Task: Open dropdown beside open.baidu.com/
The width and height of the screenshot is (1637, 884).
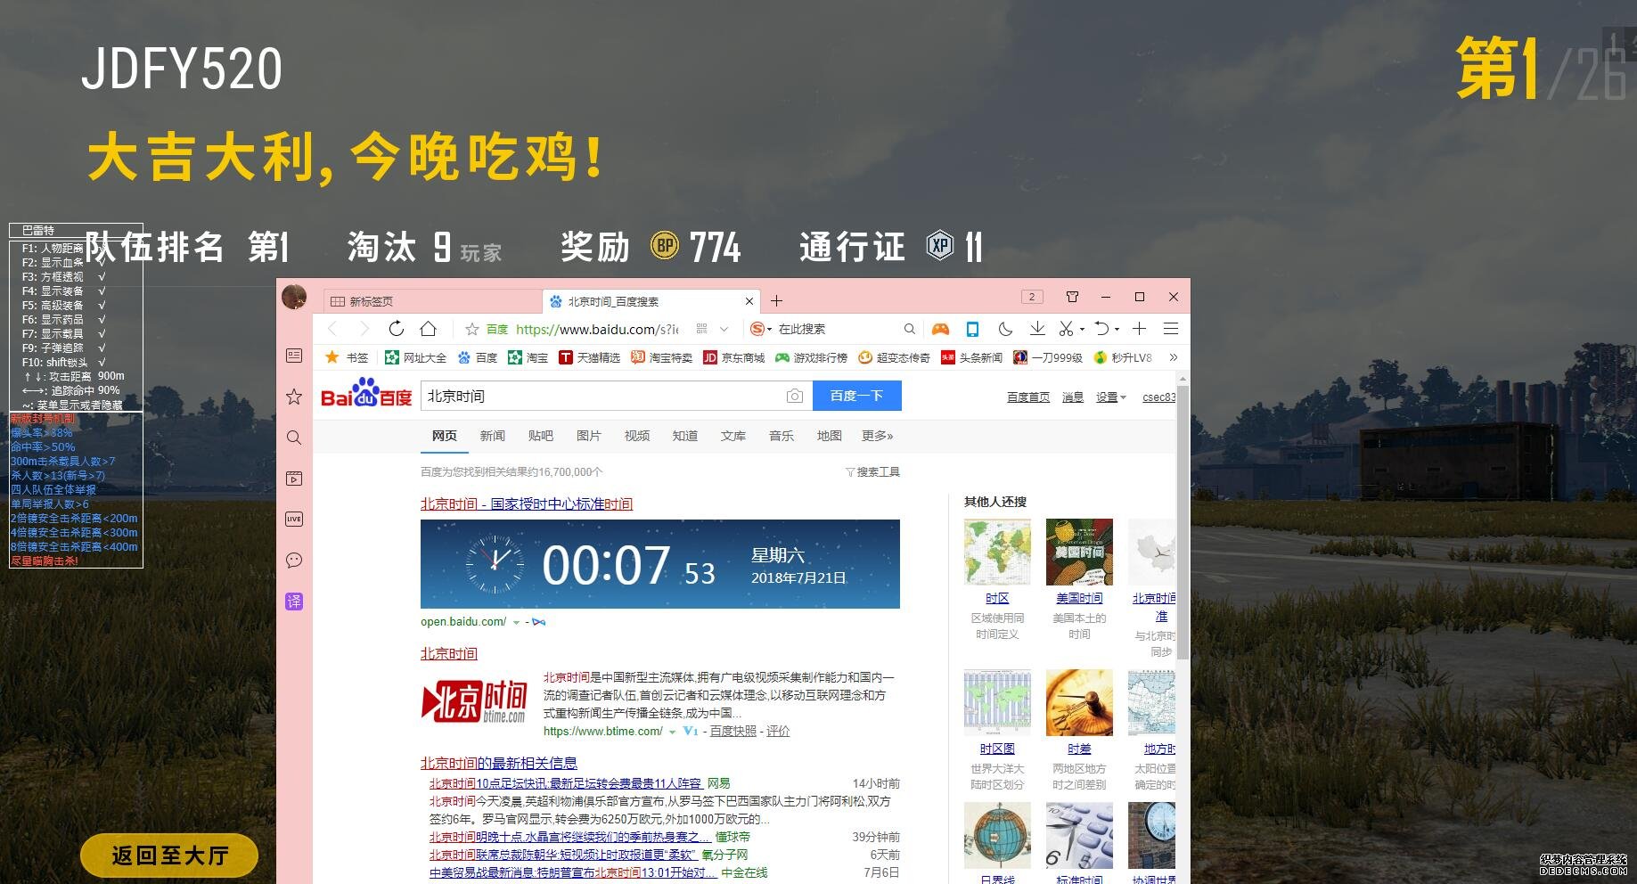Action: tap(516, 622)
